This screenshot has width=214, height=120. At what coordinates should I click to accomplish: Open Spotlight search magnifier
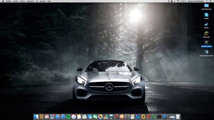[207, 1]
